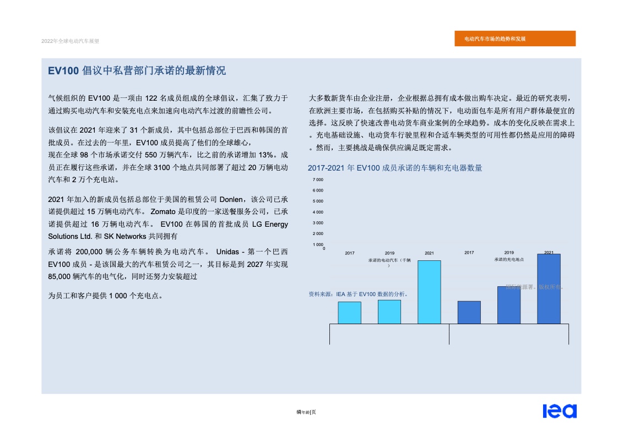Click the IEA logo in the footer

(x=559, y=411)
